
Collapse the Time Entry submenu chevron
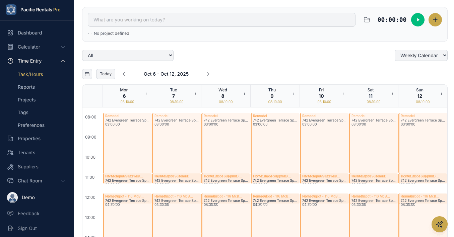point(63,61)
